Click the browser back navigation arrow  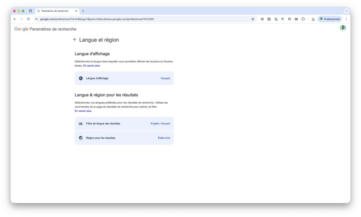point(14,19)
